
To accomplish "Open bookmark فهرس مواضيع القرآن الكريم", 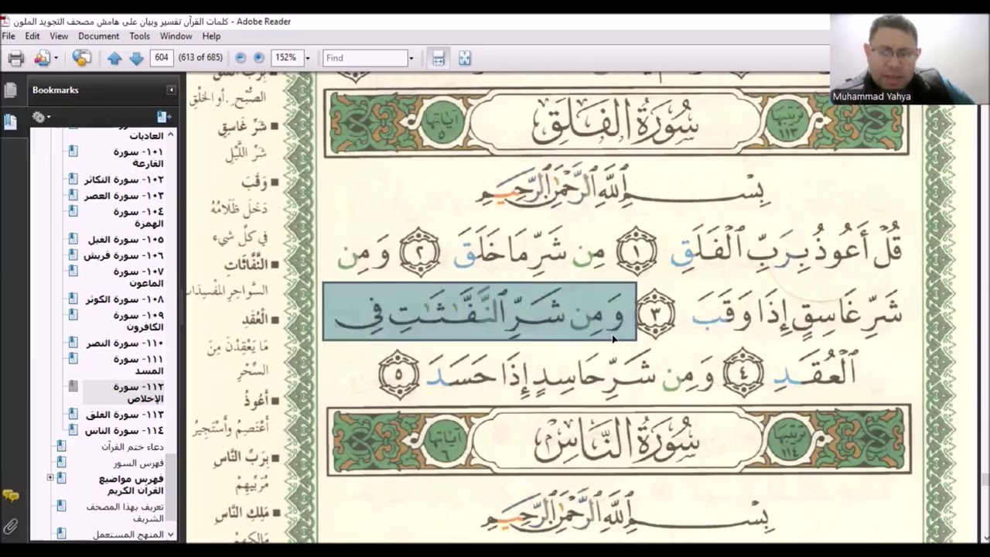I will [131, 484].
